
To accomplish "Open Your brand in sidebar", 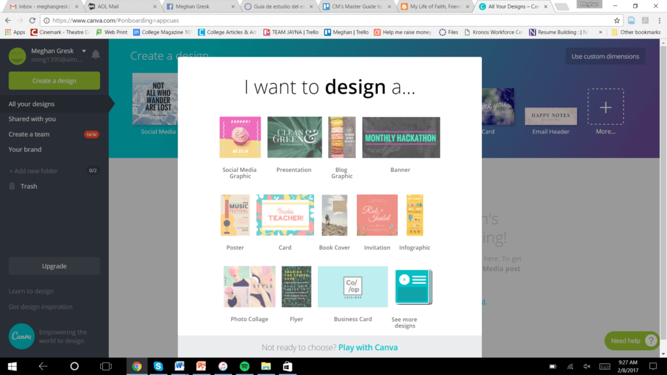I will pyautogui.click(x=25, y=150).
